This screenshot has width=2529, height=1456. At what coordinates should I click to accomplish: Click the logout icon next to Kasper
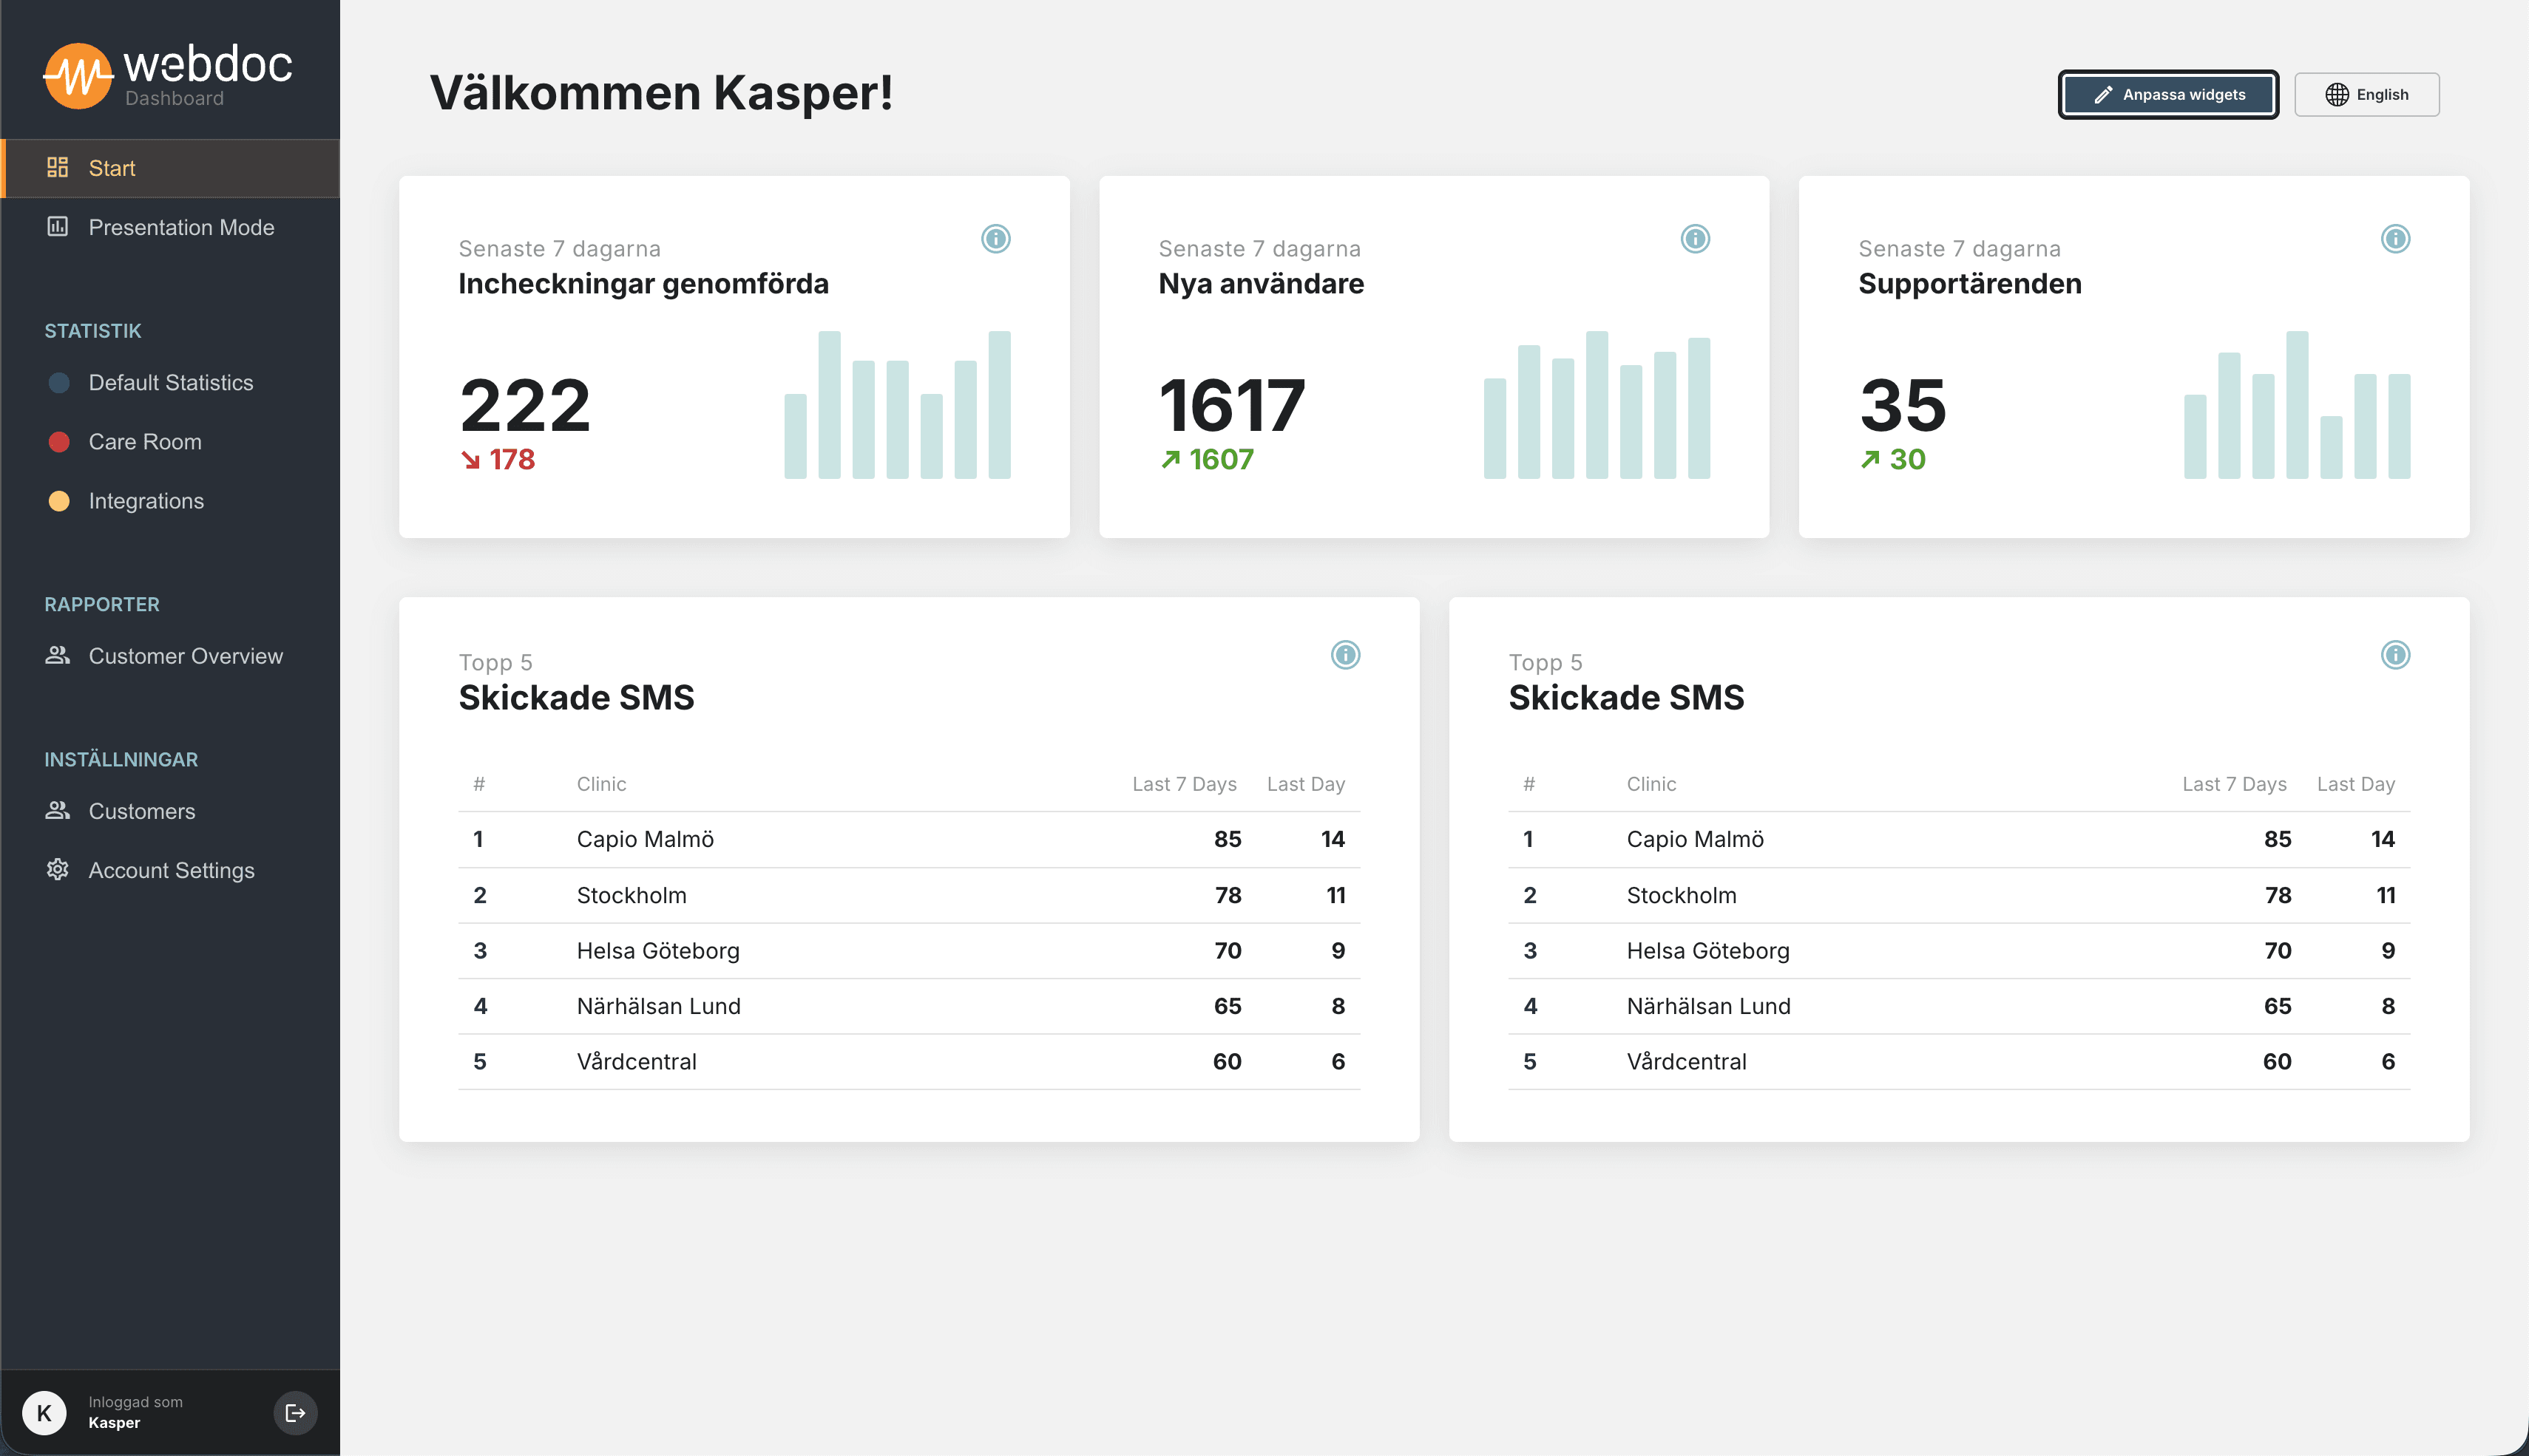[x=294, y=1412]
